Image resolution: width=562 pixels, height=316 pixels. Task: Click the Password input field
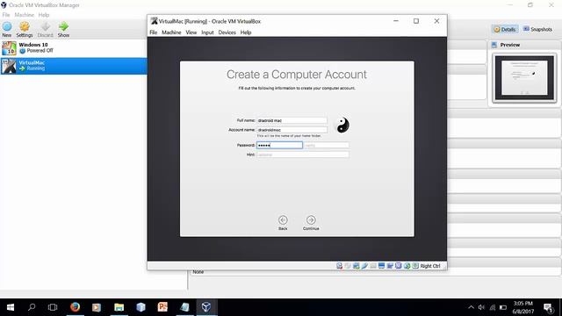[279, 145]
